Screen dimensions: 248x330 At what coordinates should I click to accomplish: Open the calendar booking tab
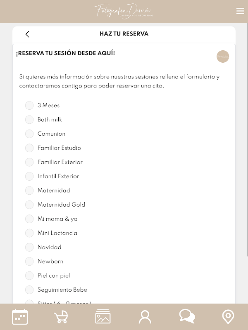[x=20, y=317]
